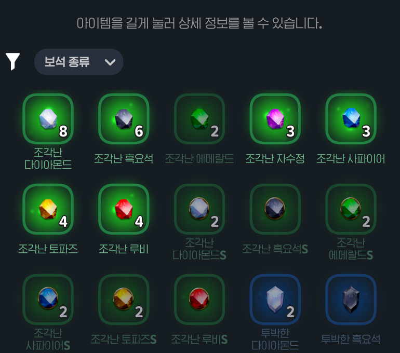Viewport: 400px width, 353px height.
Task: Expand the dropdown chevron arrow
Action: [110, 62]
